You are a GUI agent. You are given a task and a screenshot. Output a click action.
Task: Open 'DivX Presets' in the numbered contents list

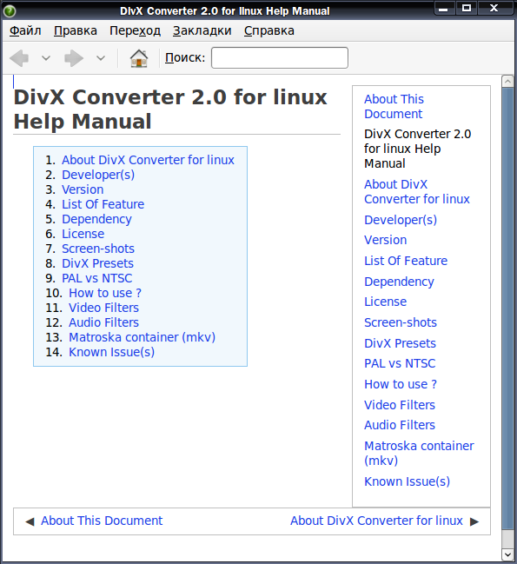click(98, 263)
